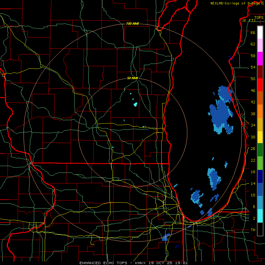Click the legend value 58
This screenshot has height=265, width=265.
click(253, 56)
